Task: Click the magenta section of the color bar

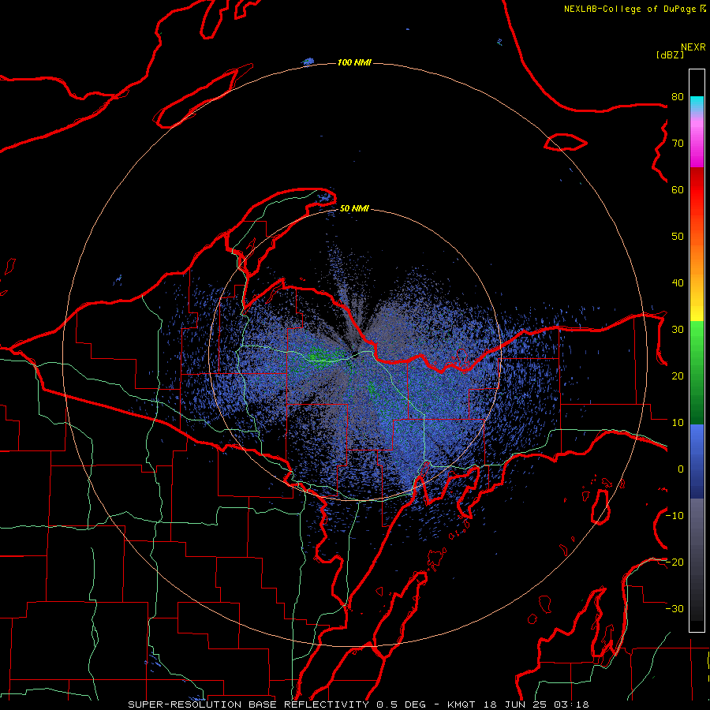Action: (x=697, y=143)
